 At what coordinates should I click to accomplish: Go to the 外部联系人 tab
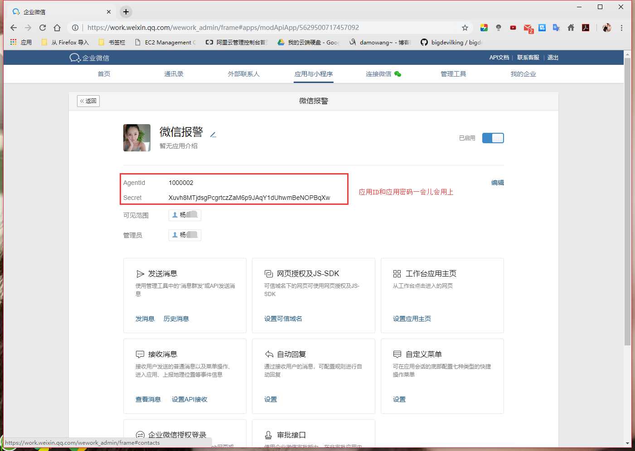tap(243, 74)
